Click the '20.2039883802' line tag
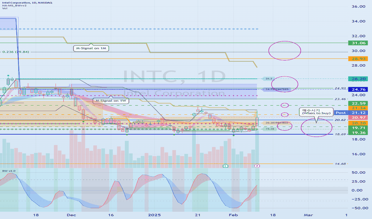The image size is (372, 219). [277, 123]
